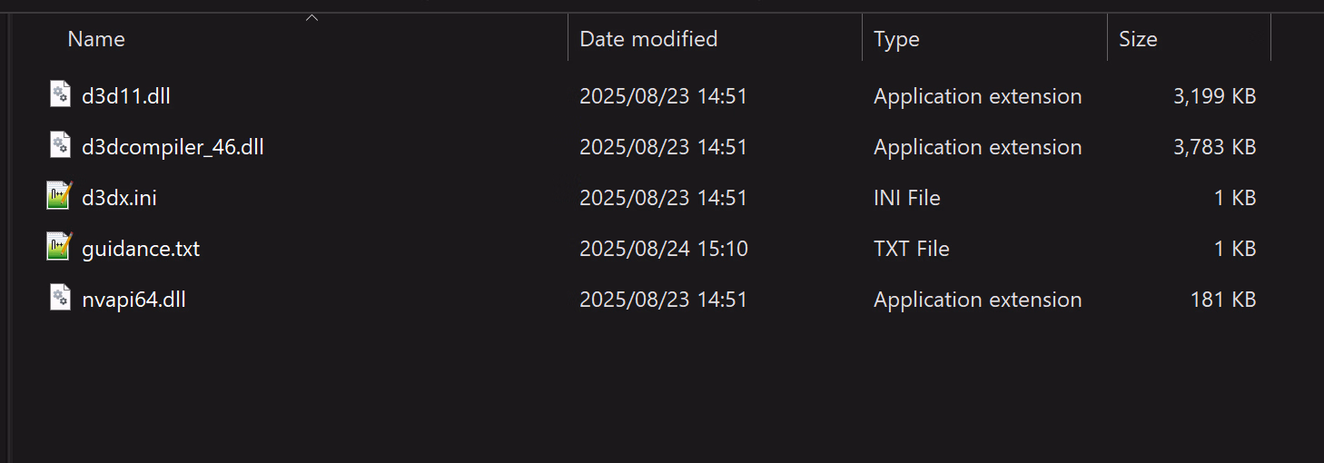Select guidance.txt in the file list
The image size is (1324, 463).
click(141, 249)
